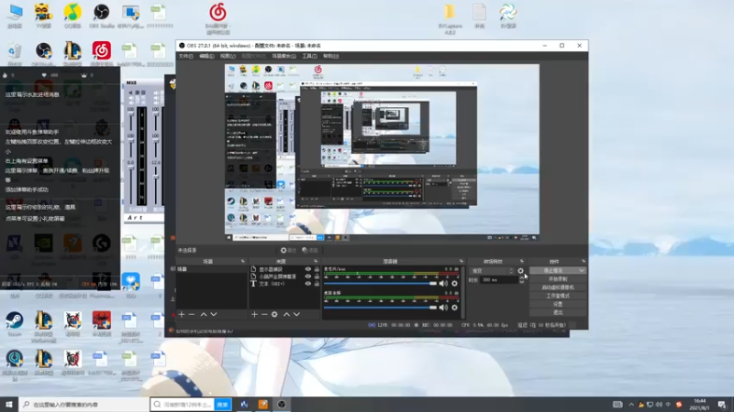Screen dimensions: 734x412
Task: Open the 渐变 transition type dropdown
Action: pyautogui.click(x=492, y=270)
